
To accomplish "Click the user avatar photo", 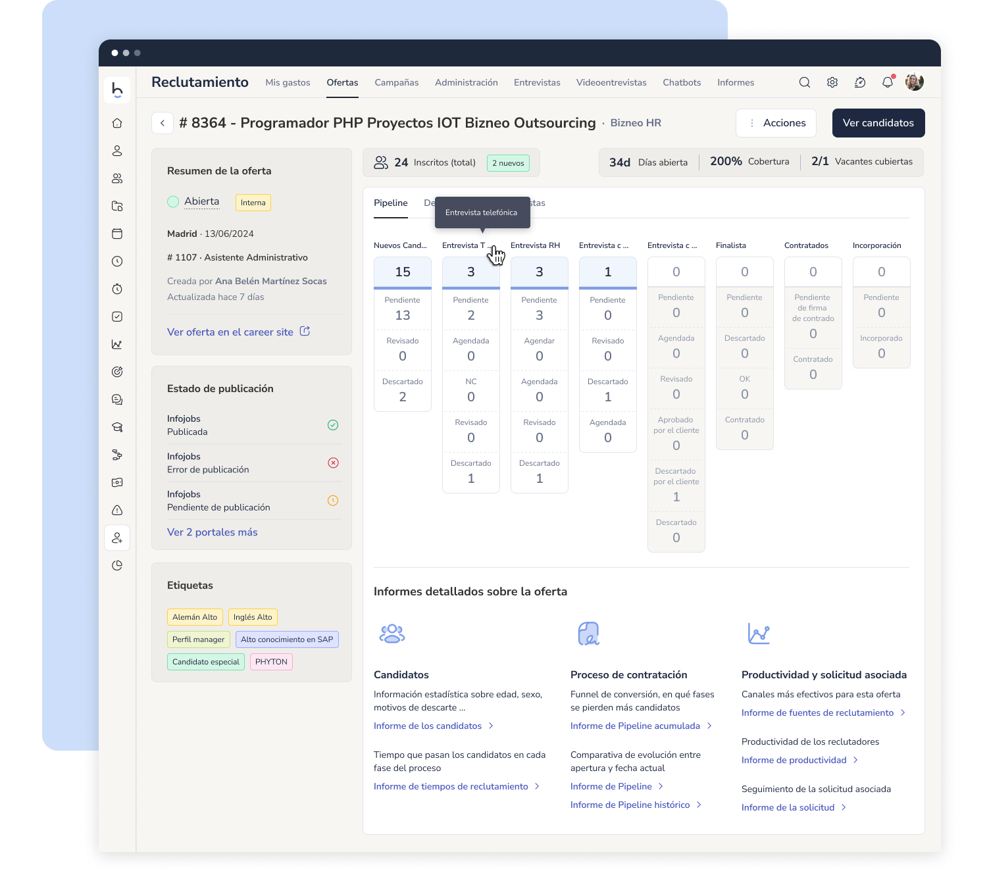I will pos(914,82).
